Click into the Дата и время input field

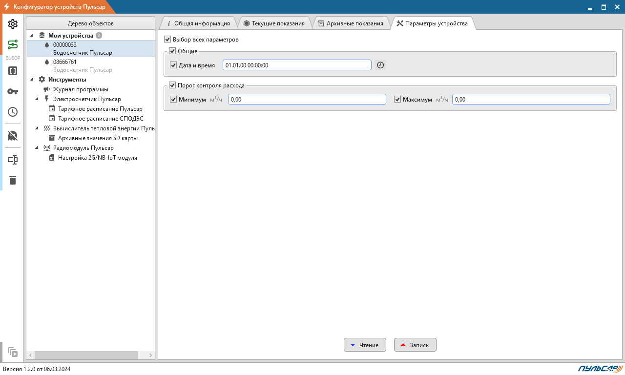tap(297, 65)
